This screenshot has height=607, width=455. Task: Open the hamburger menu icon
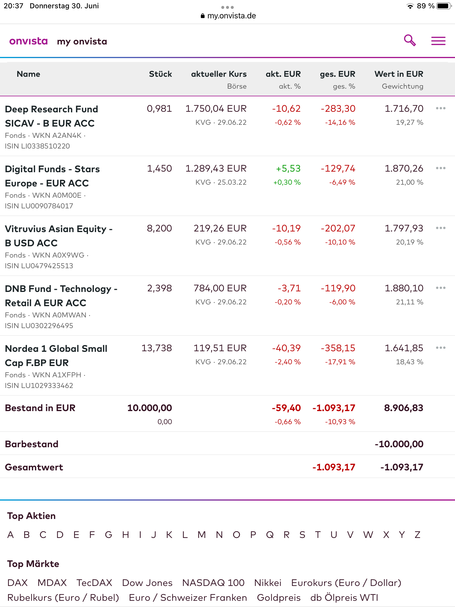pos(438,41)
